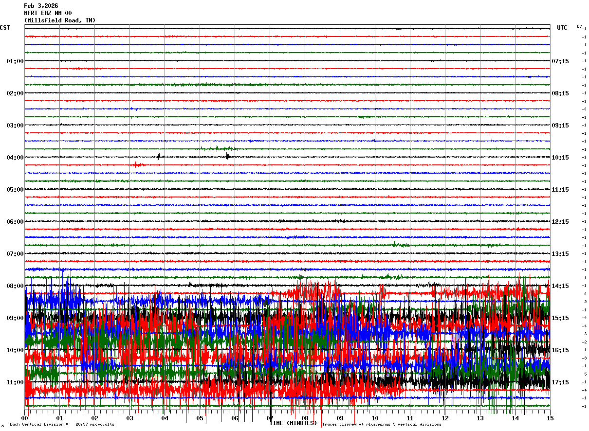Select the station code 'MFRT EHZ NM 00'

48,13
